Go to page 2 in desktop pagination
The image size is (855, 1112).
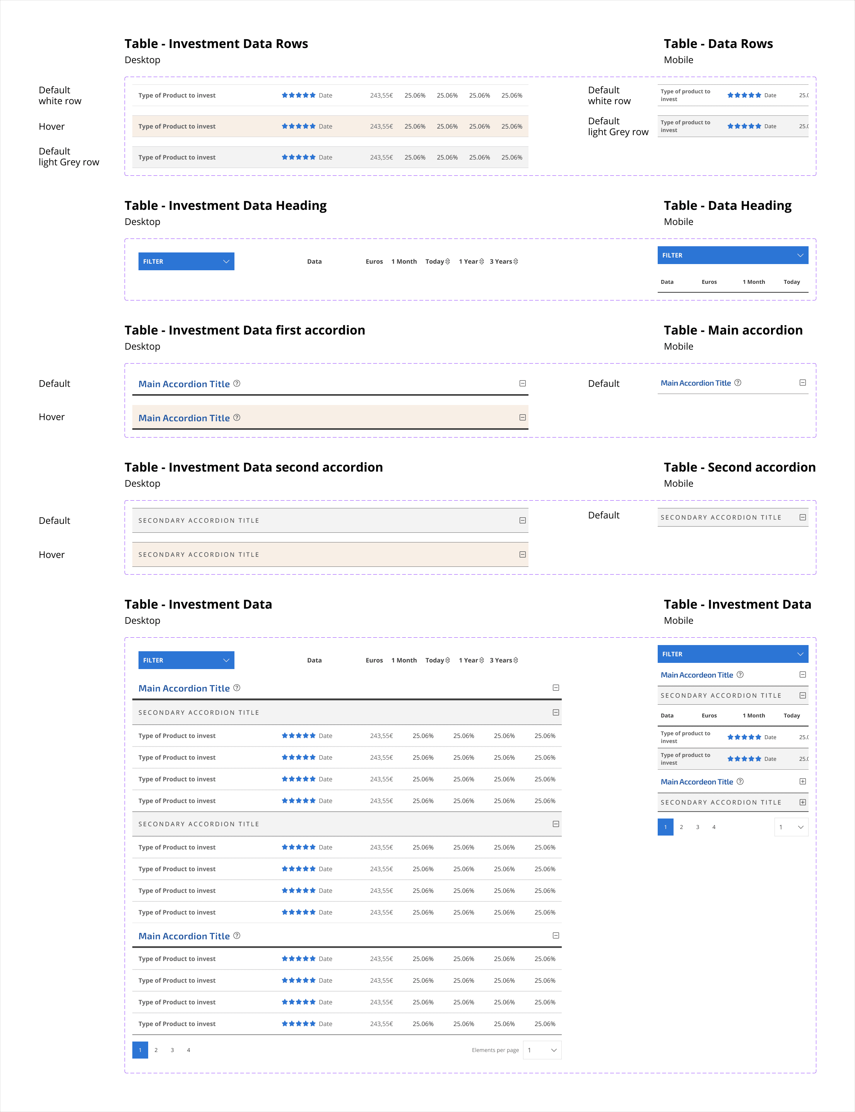pos(156,1050)
